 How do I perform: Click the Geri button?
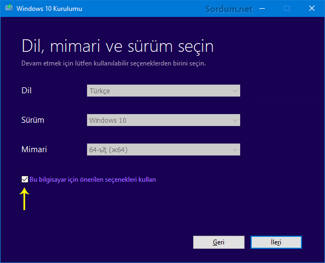[x=219, y=242]
